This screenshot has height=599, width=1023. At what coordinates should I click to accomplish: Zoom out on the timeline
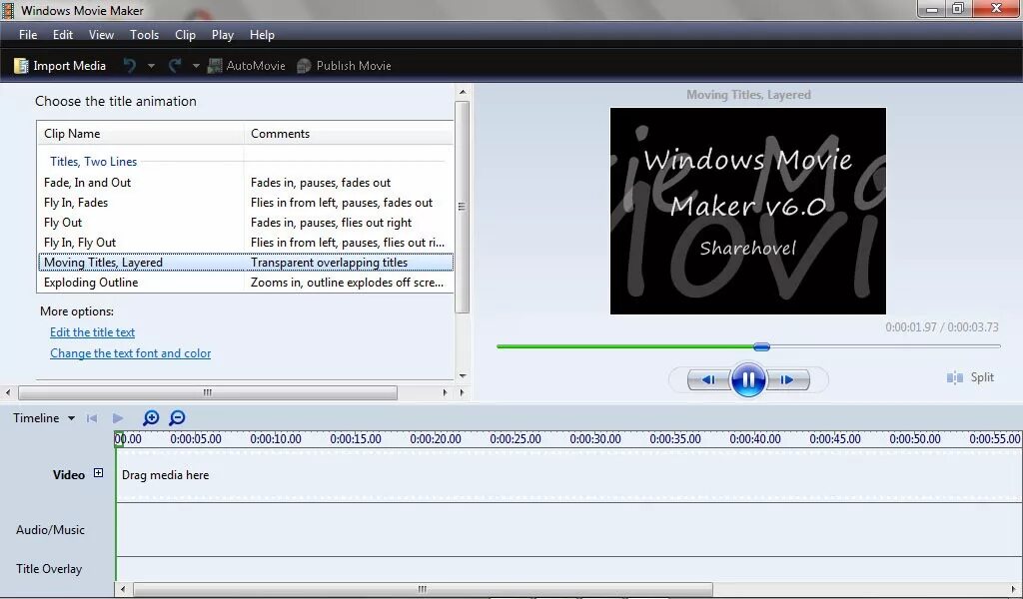tap(177, 417)
